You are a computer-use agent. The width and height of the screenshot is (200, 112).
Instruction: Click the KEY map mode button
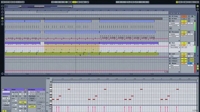[180, 2]
